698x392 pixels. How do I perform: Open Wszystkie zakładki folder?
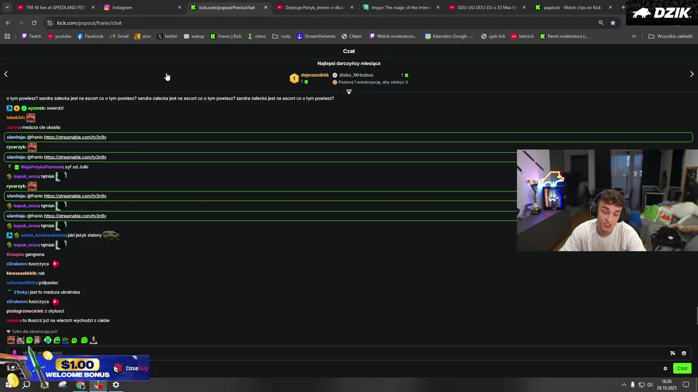coord(670,36)
